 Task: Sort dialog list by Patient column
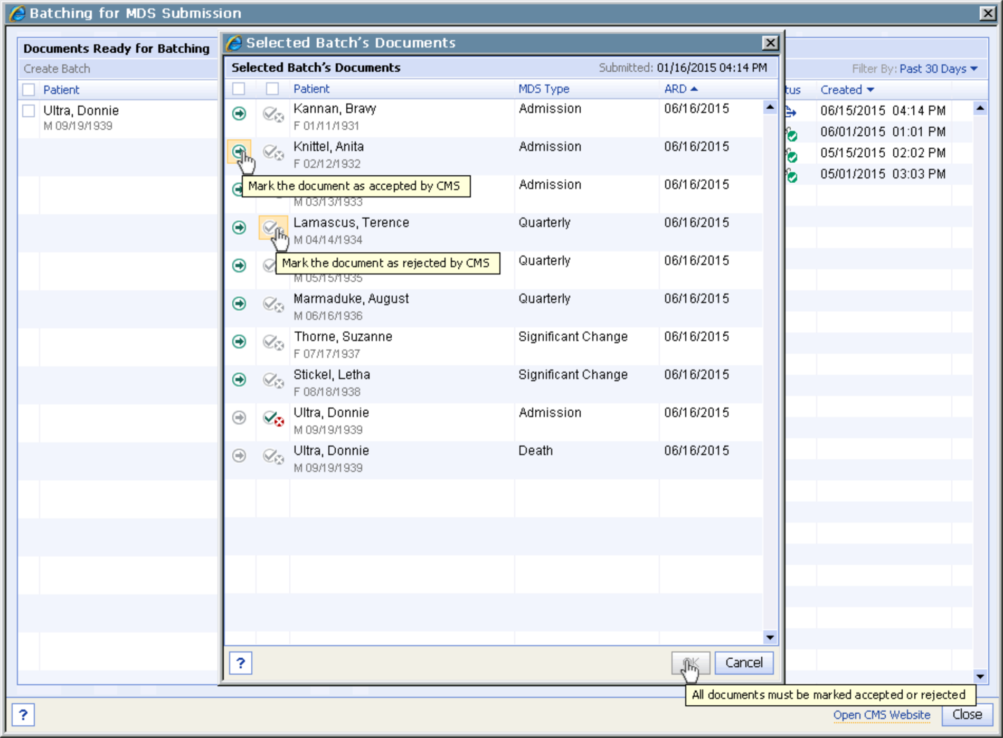click(x=311, y=89)
